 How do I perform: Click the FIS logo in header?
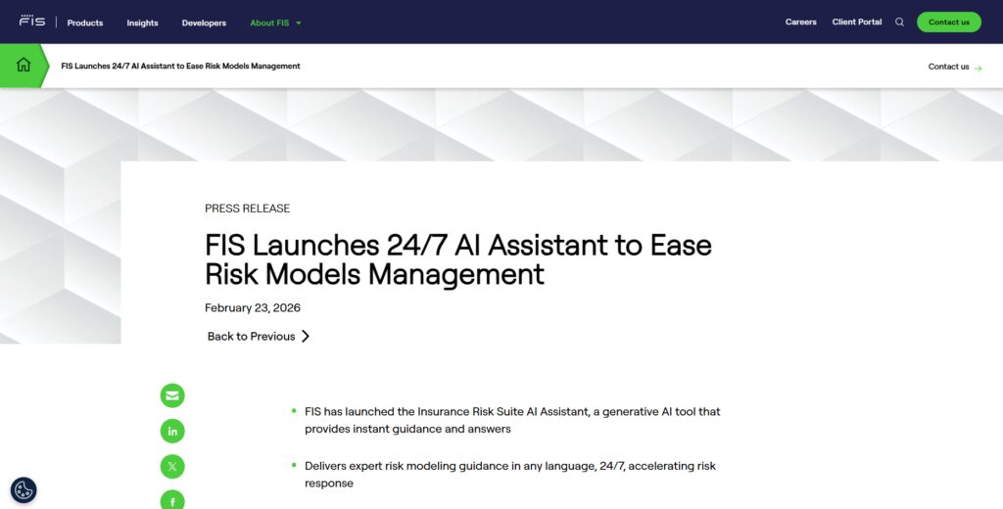(32, 21)
